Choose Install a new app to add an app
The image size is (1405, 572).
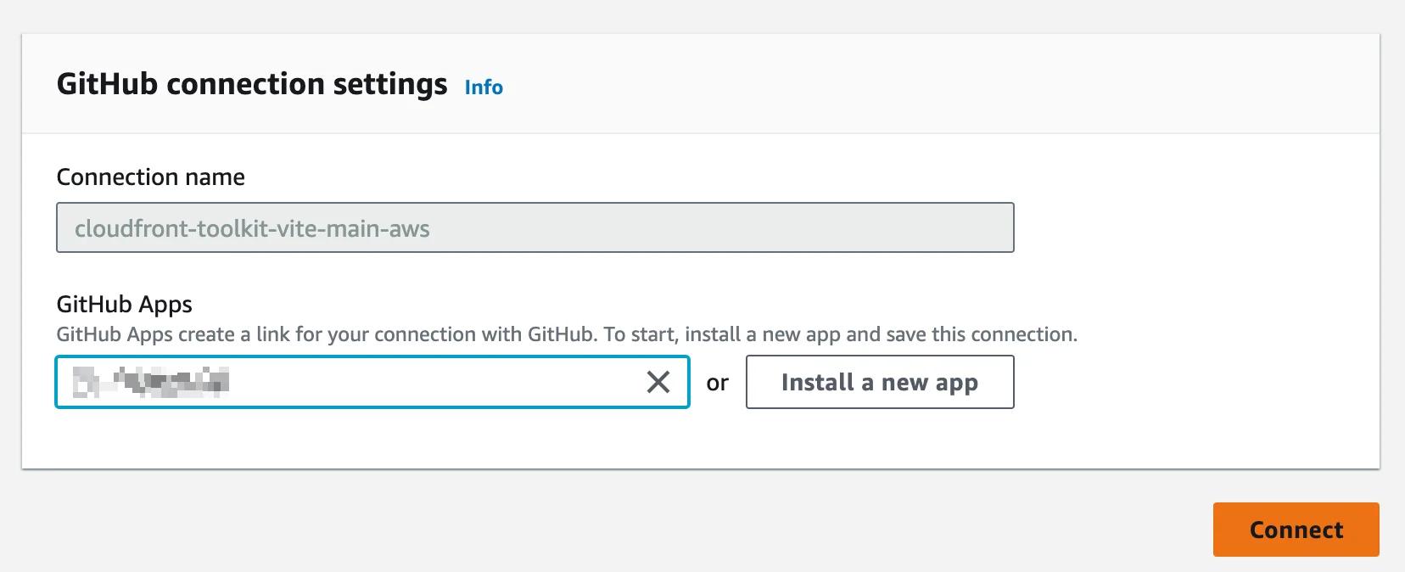(x=879, y=382)
